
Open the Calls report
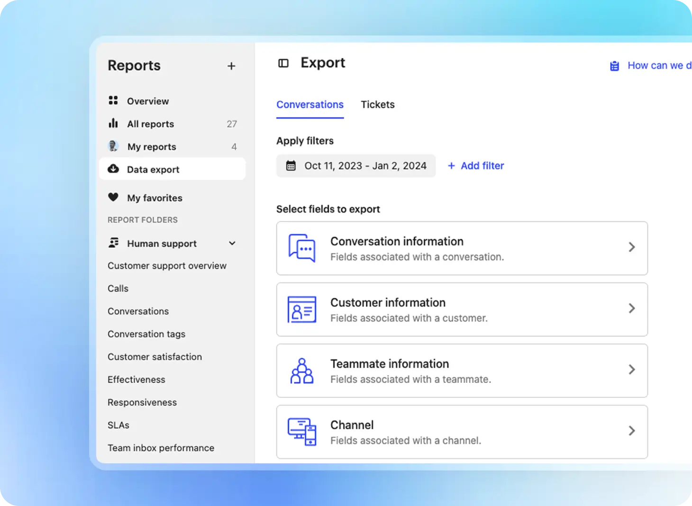[x=118, y=288]
